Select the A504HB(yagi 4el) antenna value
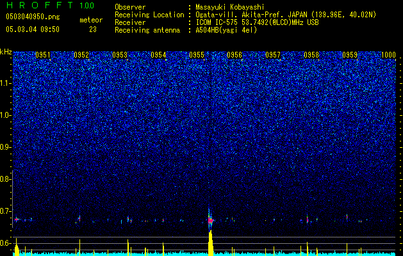Viewport: 403px width, 256px height. pos(226,30)
